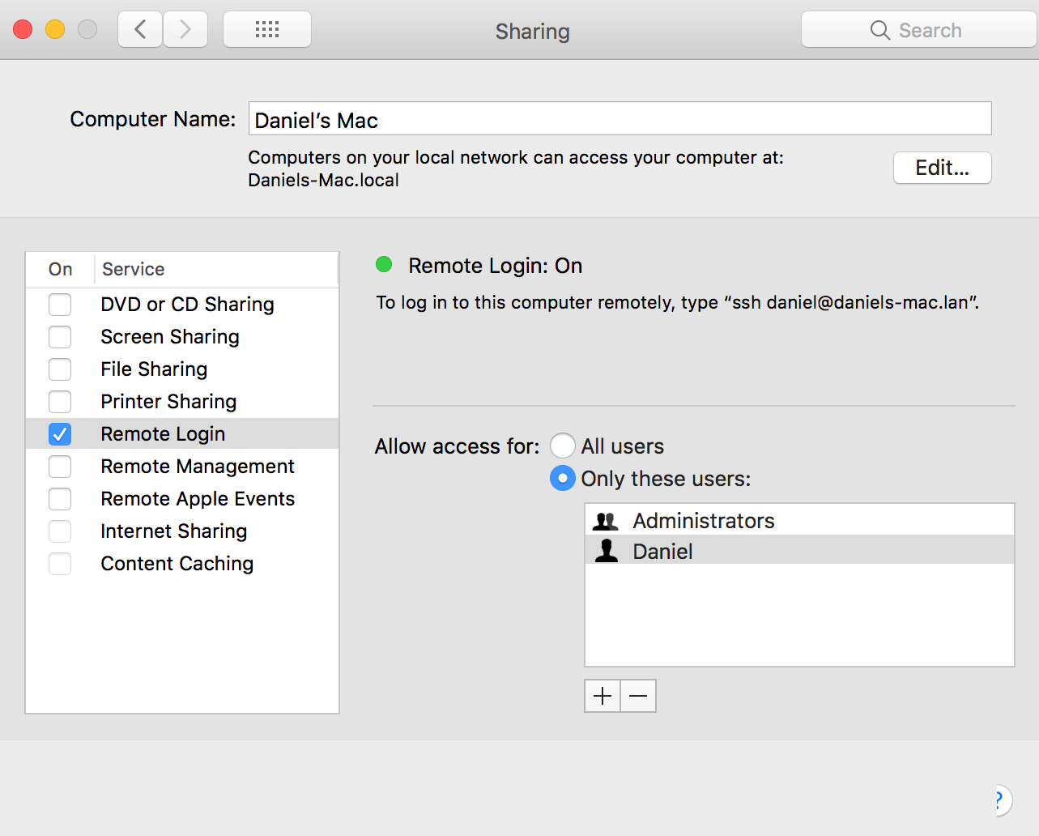
Task: Open help with the question mark button
Action: (x=1002, y=800)
